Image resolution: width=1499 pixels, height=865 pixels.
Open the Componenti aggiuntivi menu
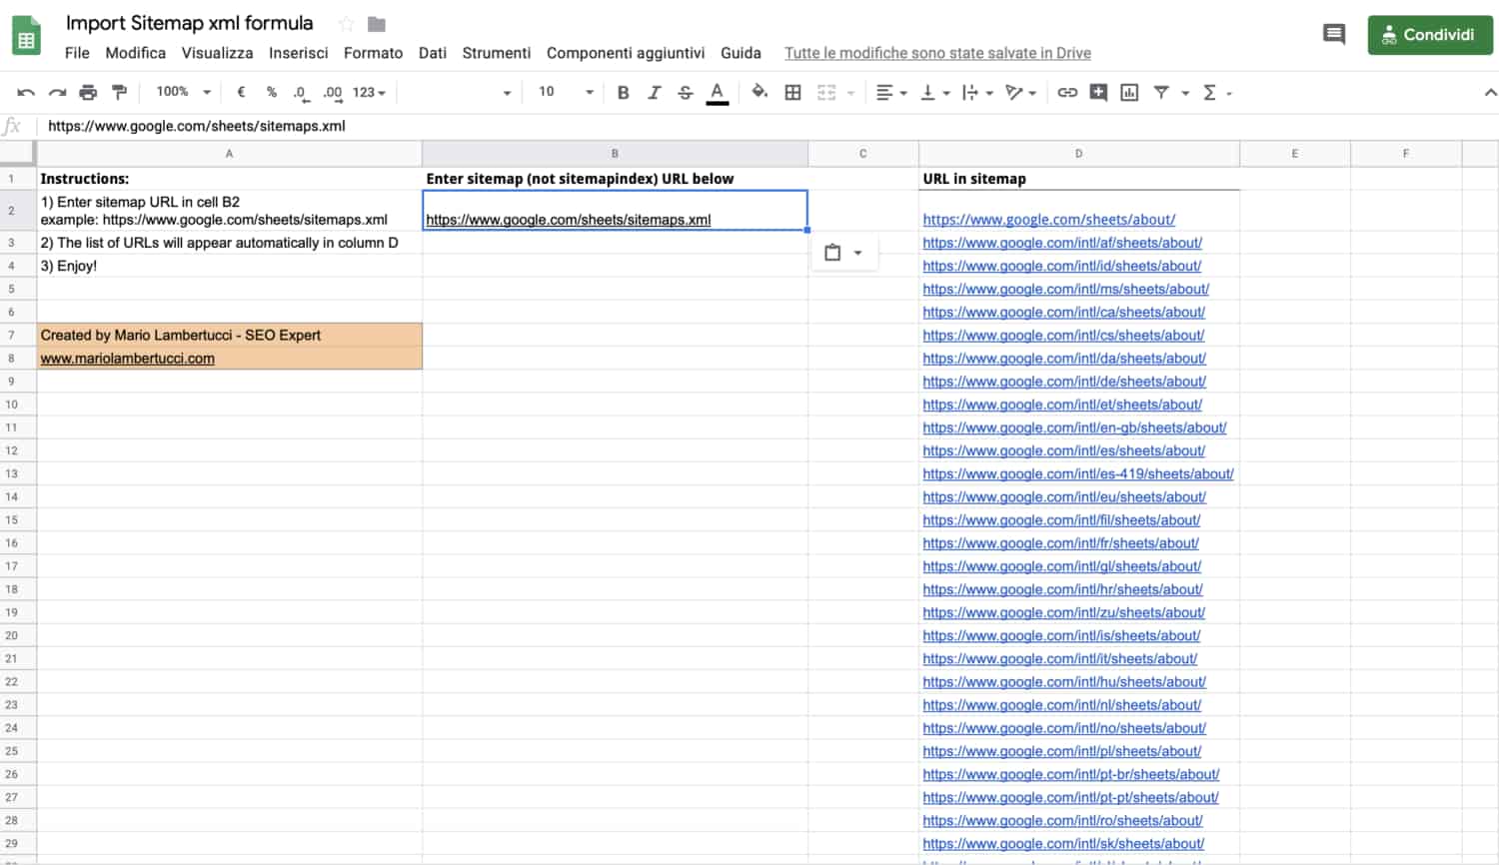pos(626,53)
